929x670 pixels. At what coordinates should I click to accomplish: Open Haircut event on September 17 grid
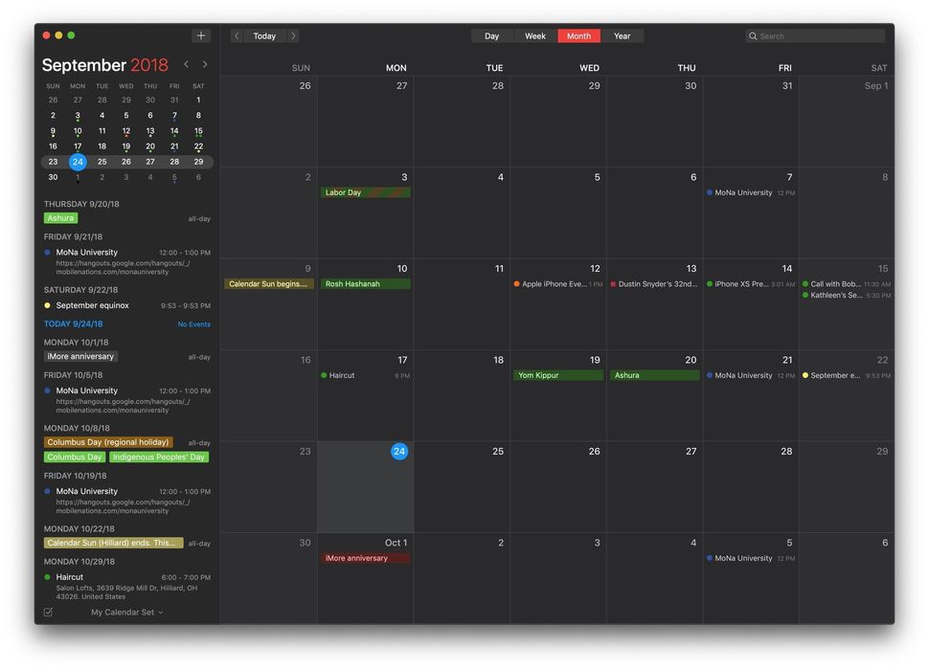[365, 375]
